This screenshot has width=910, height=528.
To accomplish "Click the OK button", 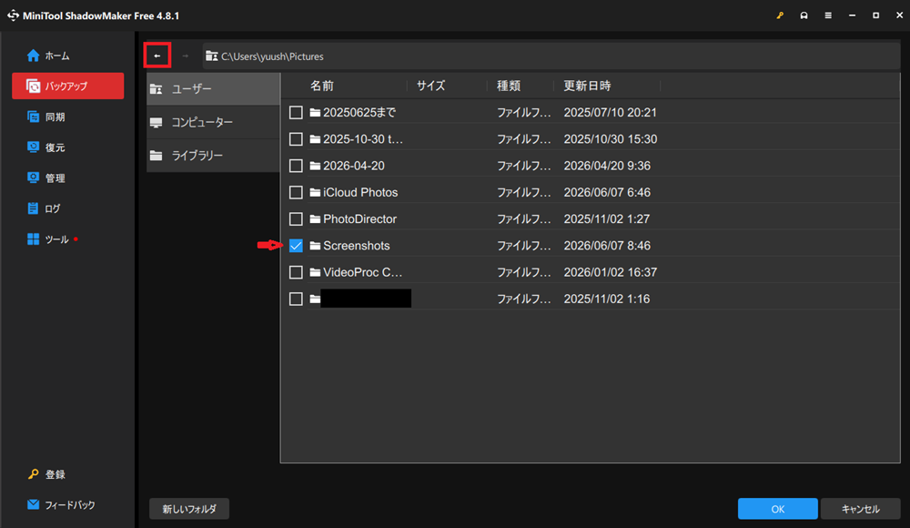I will click(x=778, y=509).
